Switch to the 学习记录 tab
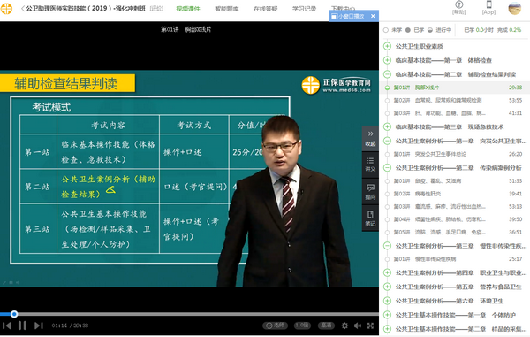 coord(304,9)
